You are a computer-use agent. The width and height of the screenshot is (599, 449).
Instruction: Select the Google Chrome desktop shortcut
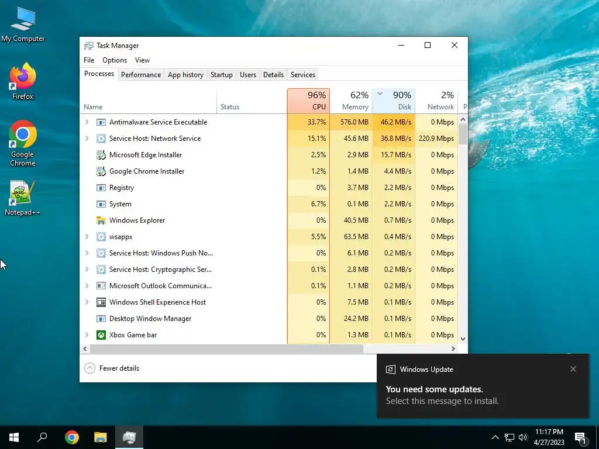click(23, 143)
